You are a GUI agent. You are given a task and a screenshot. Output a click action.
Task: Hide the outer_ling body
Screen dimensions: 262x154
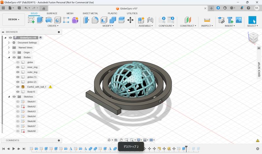pyautogui.click(x=18, y=72)
